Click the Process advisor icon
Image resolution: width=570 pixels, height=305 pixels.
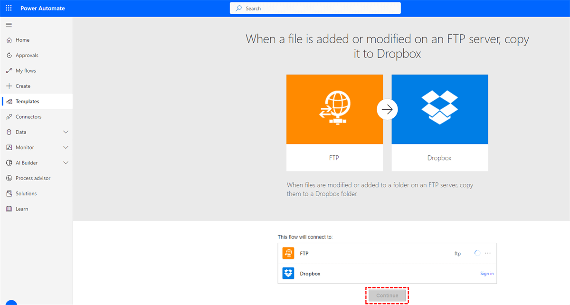coord(9,178)
